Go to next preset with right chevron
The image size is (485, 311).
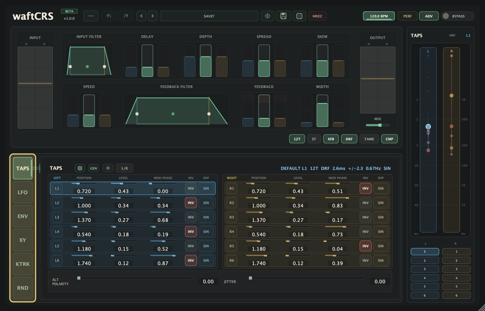point(153,16)
